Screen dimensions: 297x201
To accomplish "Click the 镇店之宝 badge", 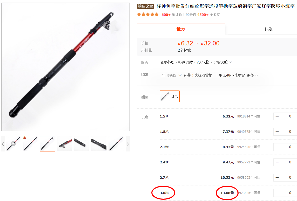I will click(145, 6).
